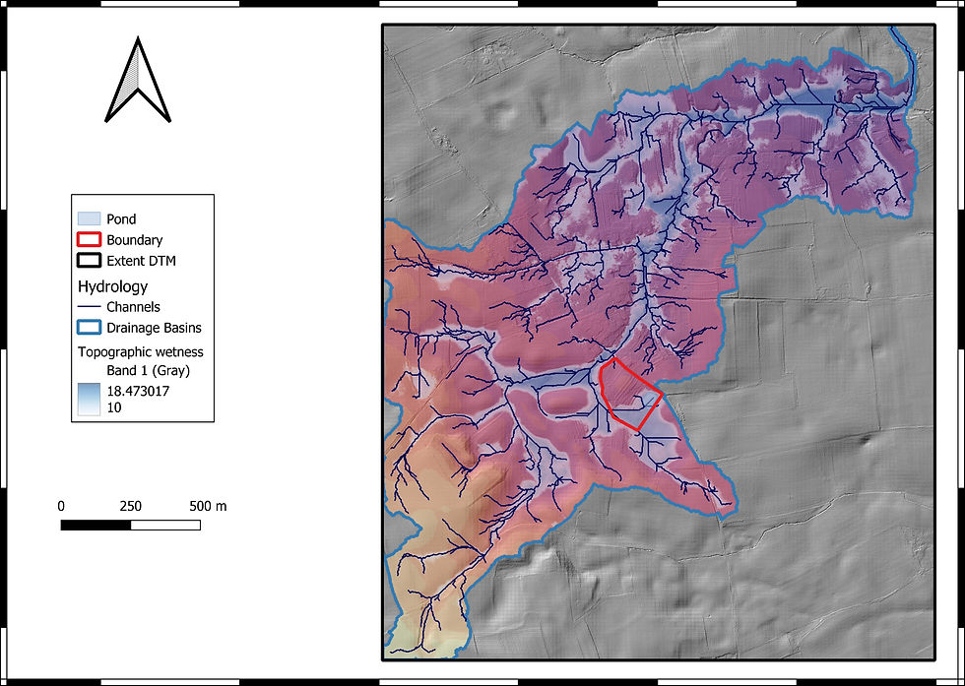Viewport: 965px width, 686px height.
Task: Click the black segment of scale bar
Action: [x=96, y=525]
